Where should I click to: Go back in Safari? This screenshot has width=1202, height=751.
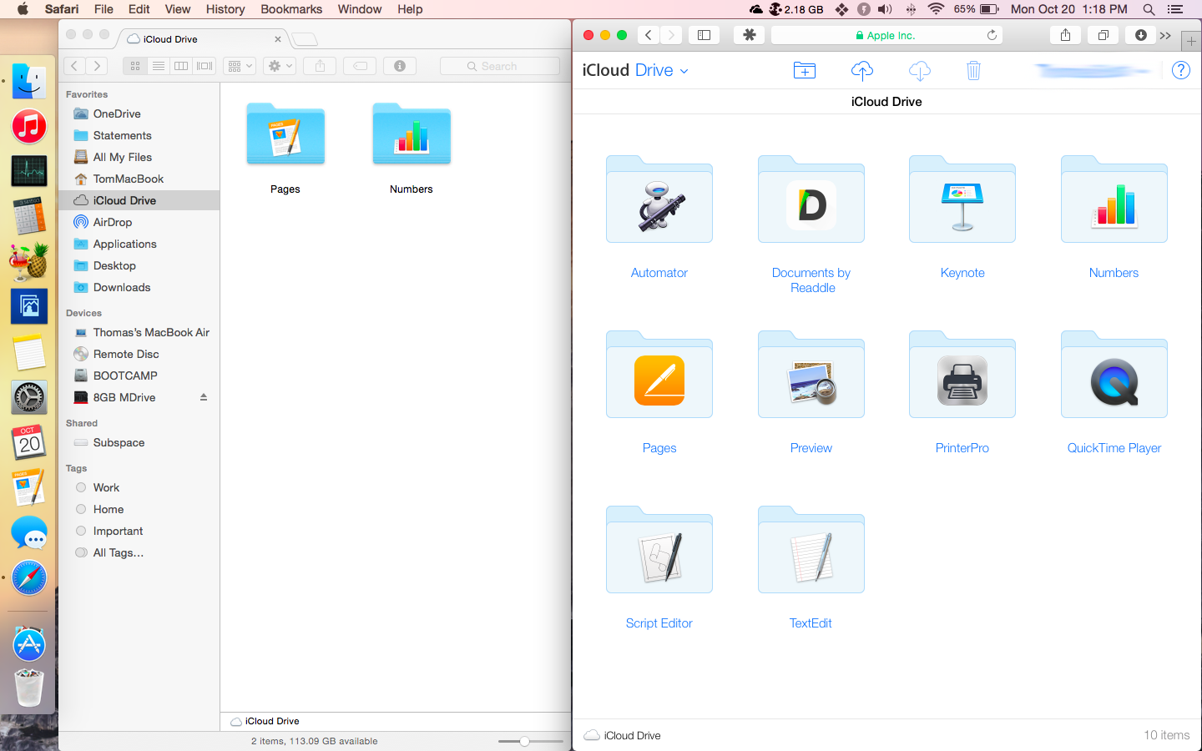(649, 35)
